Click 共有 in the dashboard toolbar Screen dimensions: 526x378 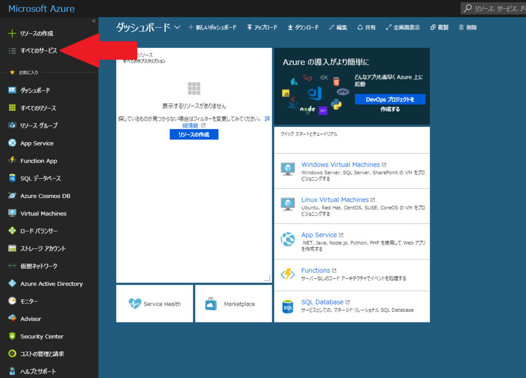pos(366,27)
